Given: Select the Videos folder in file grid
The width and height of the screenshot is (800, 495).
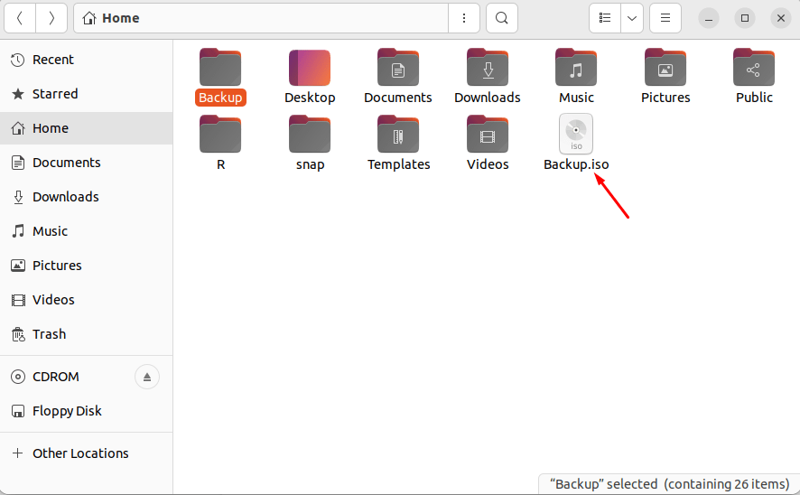Looking at the screenshot, I should (x=488, y=135).
